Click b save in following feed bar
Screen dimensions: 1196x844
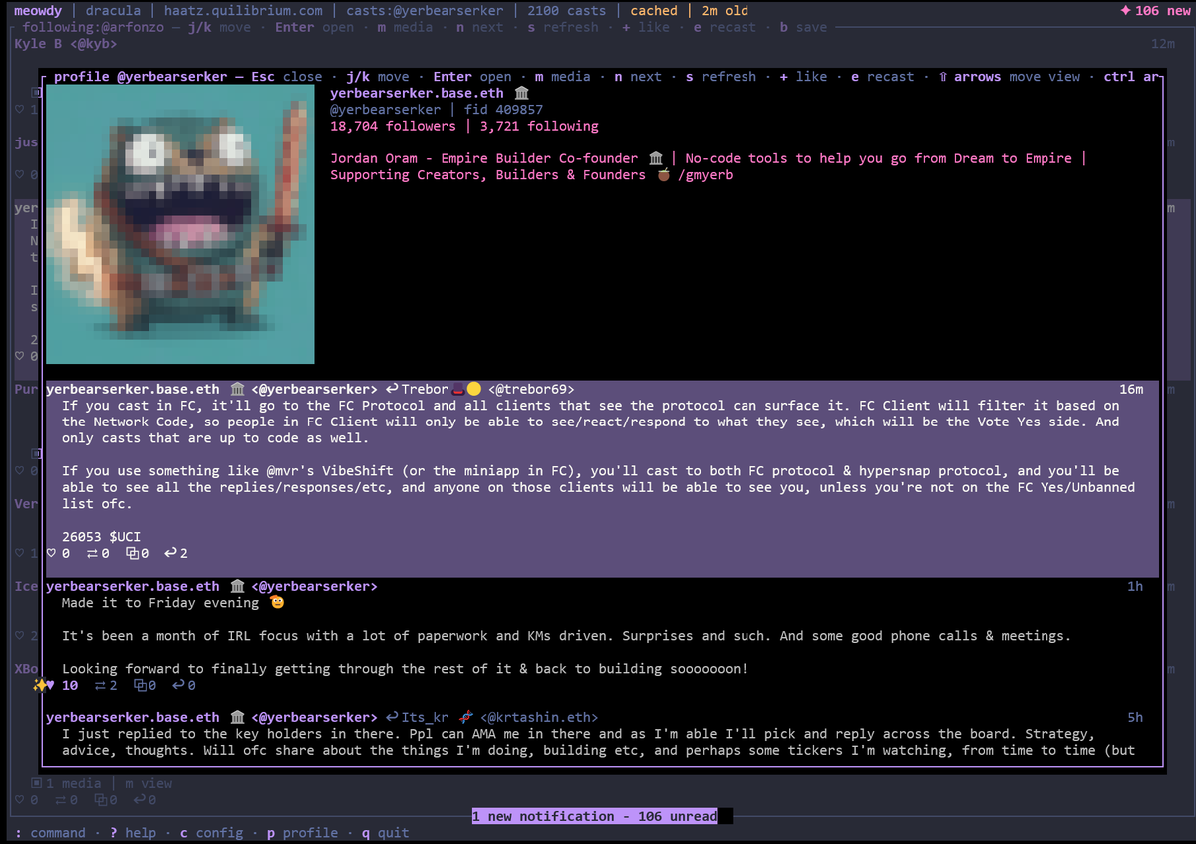click(803, 27)
